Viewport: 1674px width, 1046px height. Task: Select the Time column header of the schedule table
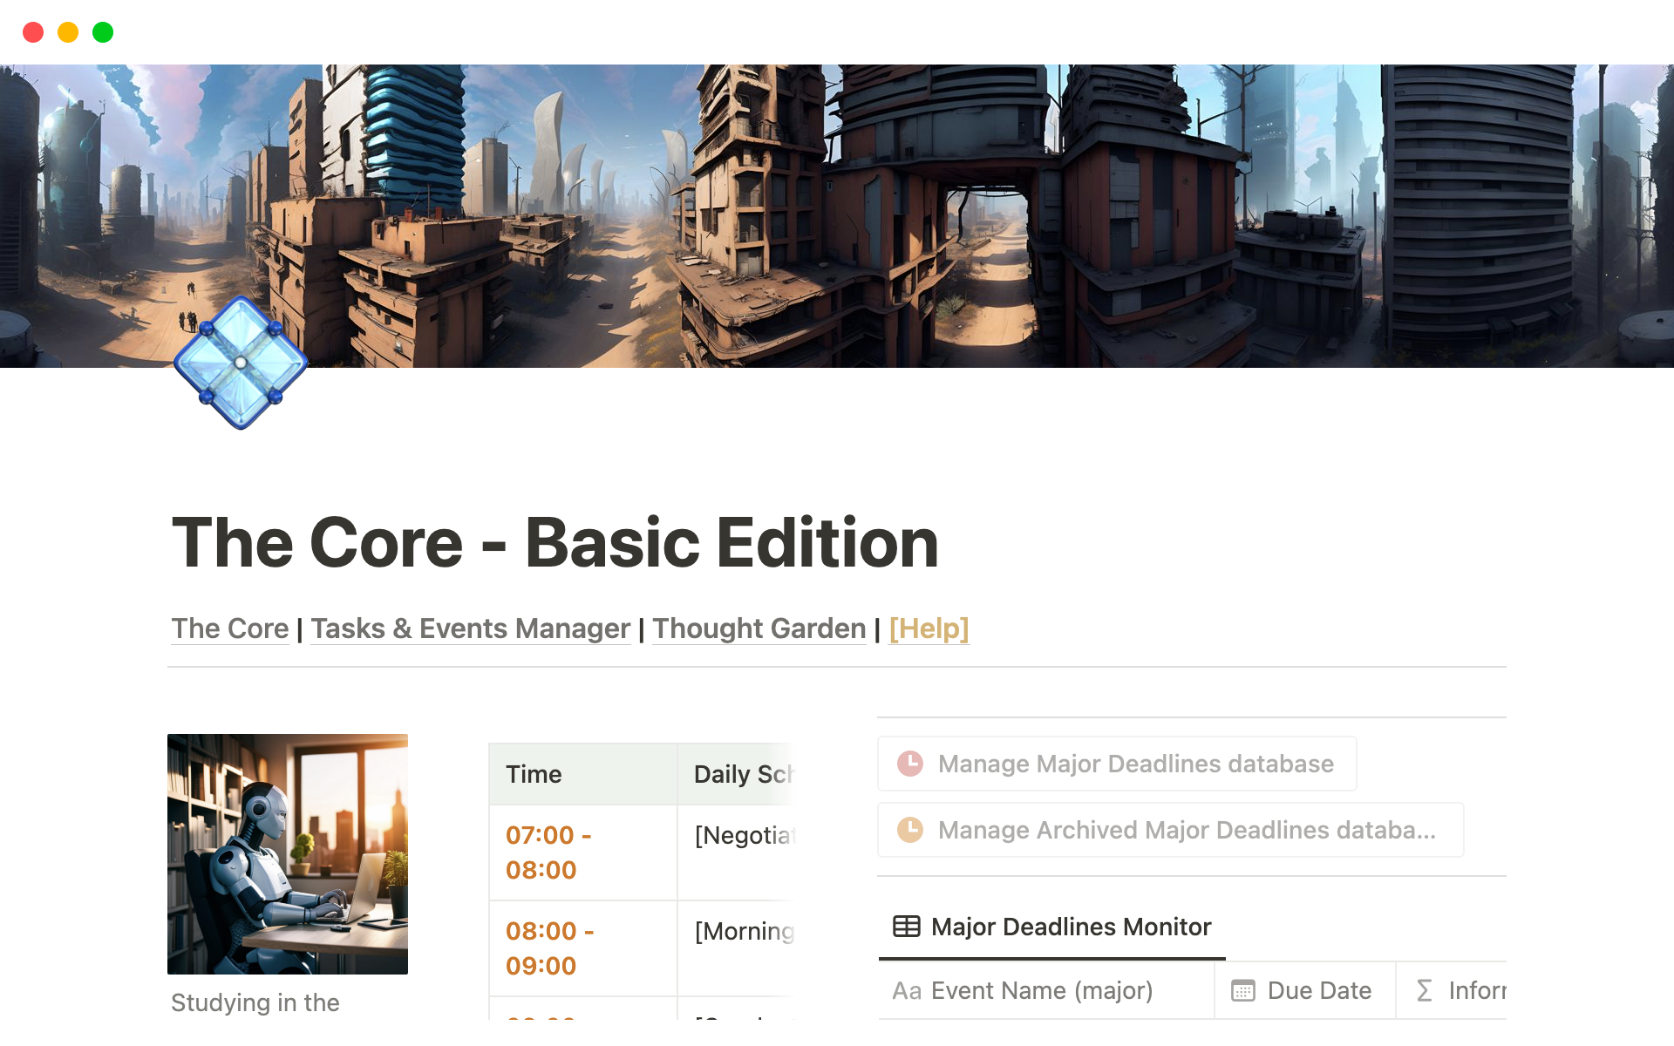[x=534, y=774]
